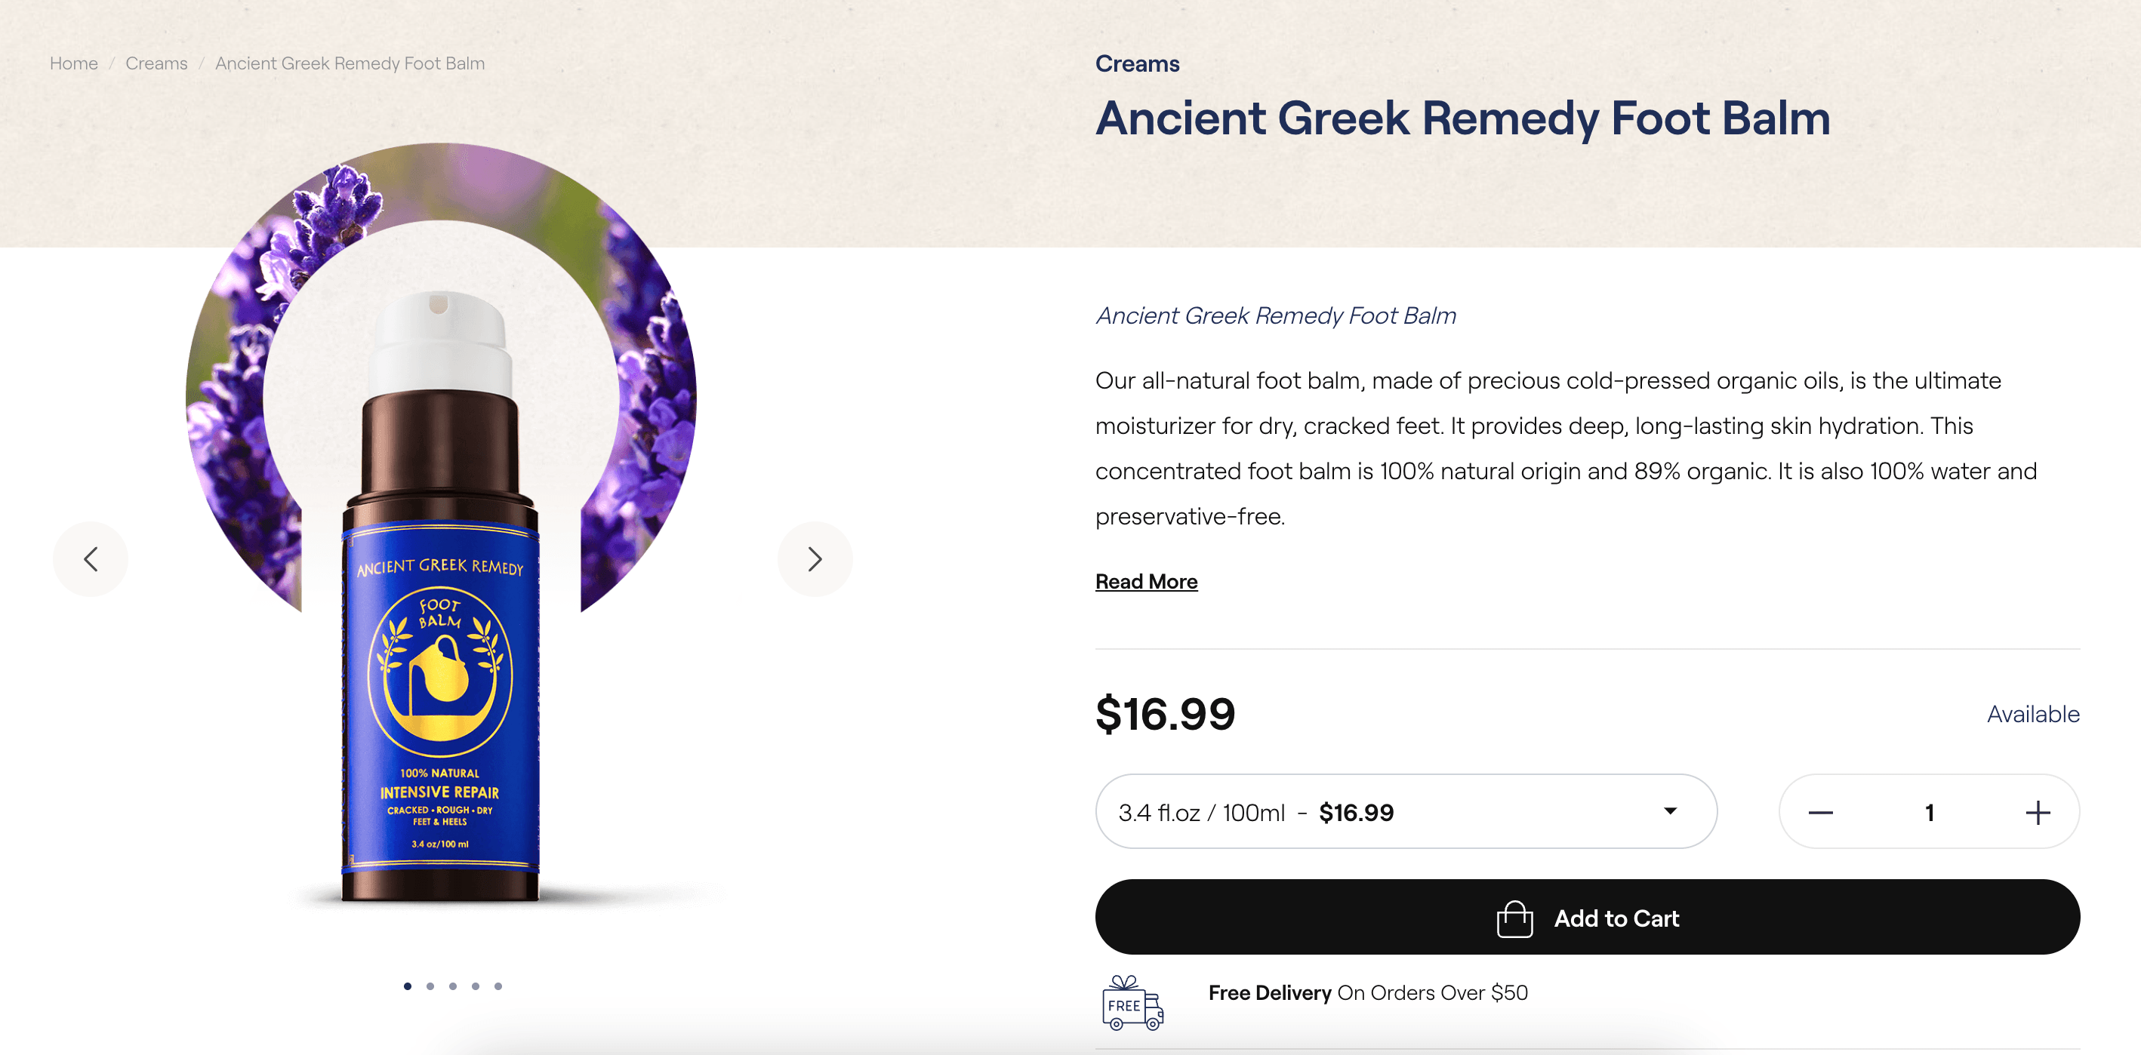Select the second carousel dot
The image size is (2141, 1055).
pos(430,986)
